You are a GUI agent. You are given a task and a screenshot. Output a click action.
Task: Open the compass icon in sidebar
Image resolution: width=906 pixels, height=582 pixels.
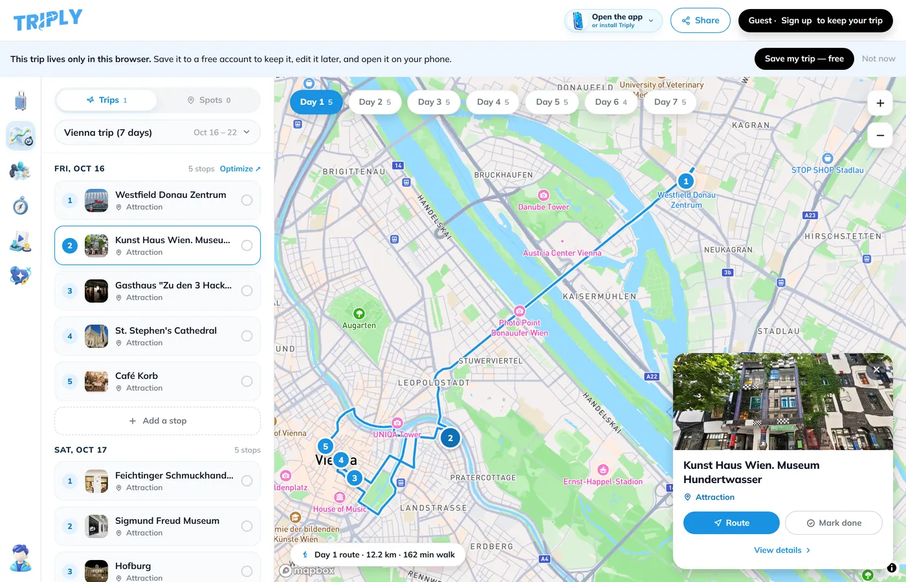click(x=21, y=206)
